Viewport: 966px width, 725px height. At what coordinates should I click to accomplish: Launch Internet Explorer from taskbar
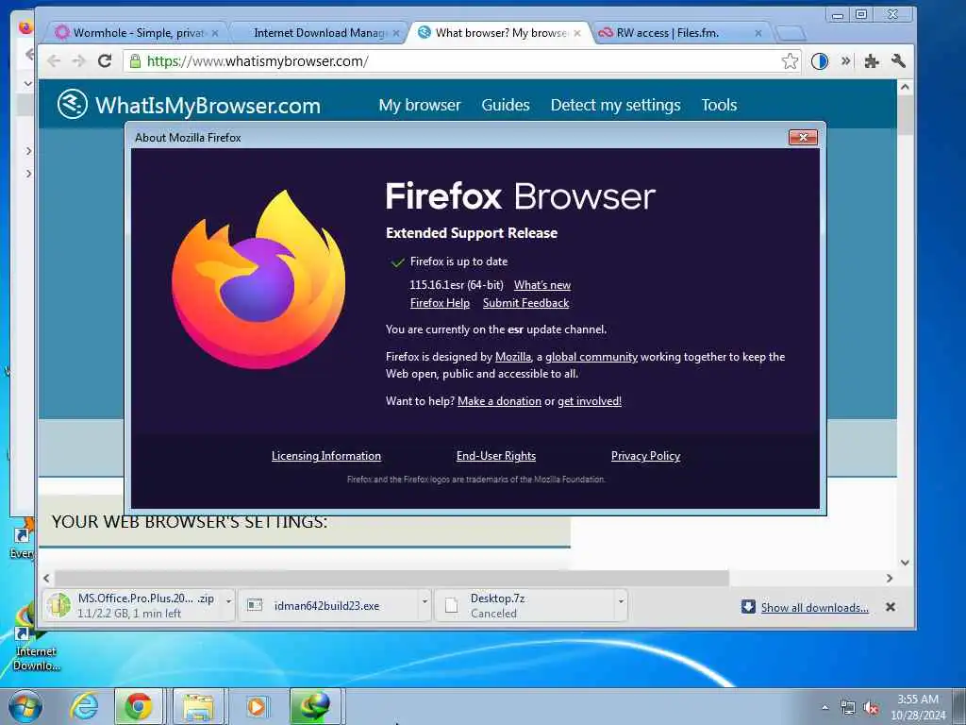point(84,706)
